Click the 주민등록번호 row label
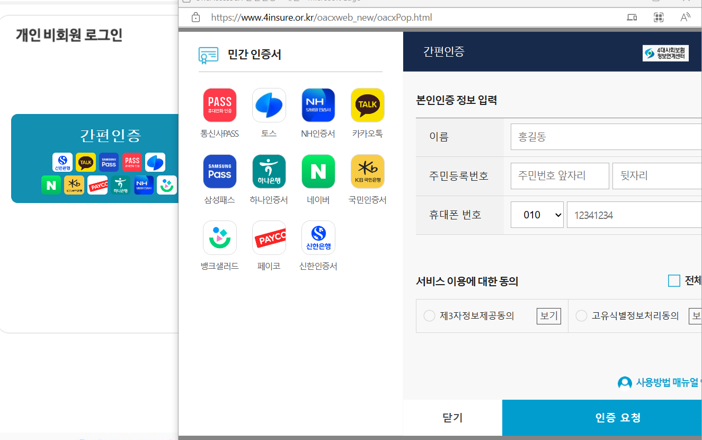 tap(459, 176)
